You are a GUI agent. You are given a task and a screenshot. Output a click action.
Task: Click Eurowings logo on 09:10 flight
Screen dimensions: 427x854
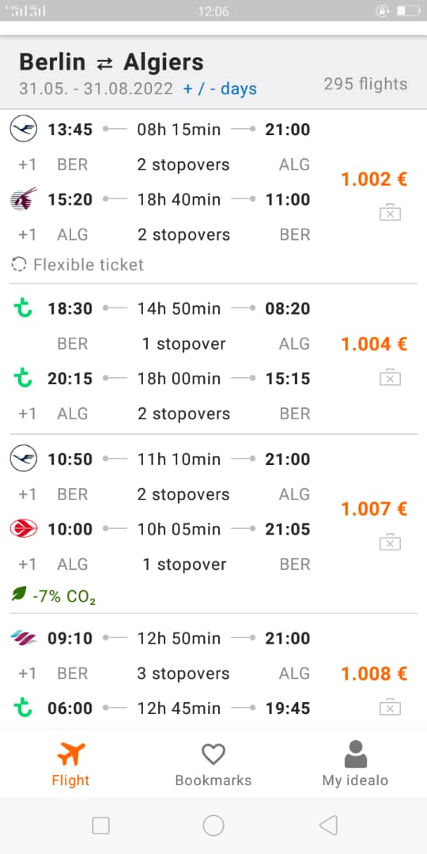(x=24, y=638)
